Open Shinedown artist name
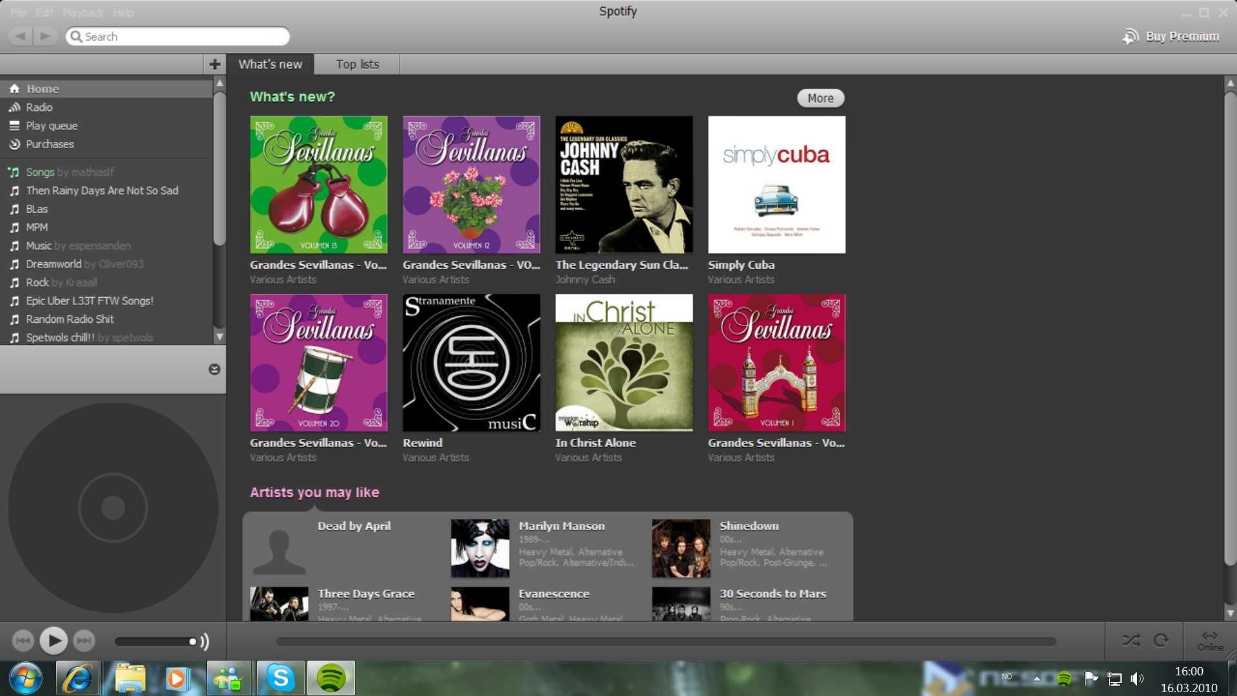1237x696 pixels. point(749,526)
